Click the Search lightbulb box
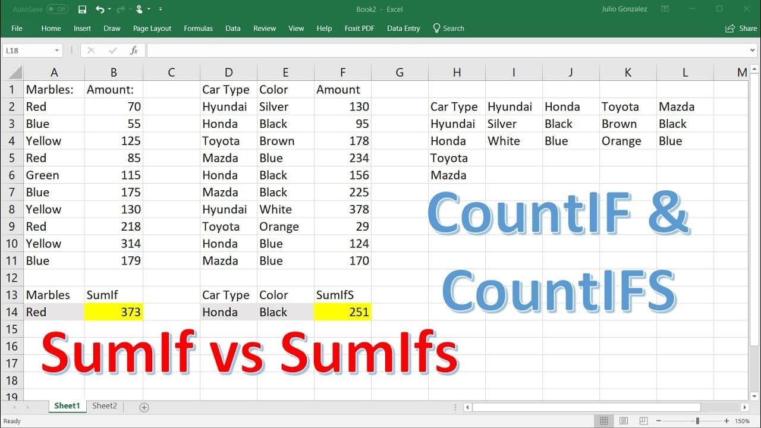761x428 pixels. coord(448,29)
